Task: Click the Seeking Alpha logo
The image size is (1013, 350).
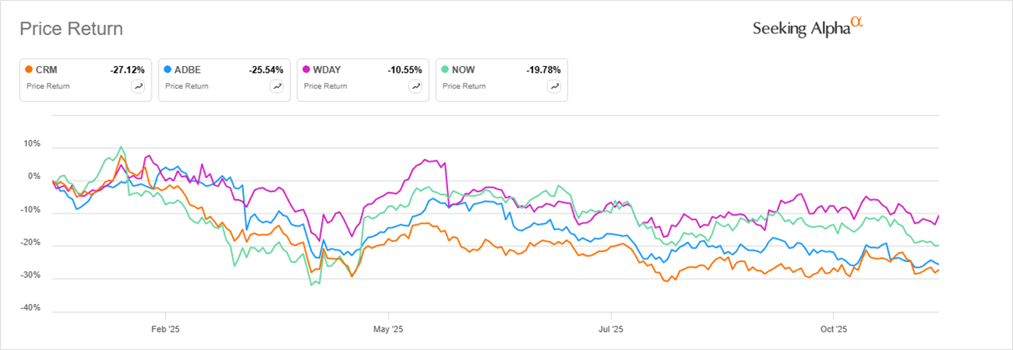Action: coord(807,27)
